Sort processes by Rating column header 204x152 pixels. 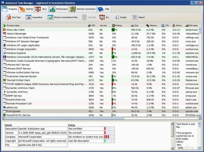click(118, 25)
